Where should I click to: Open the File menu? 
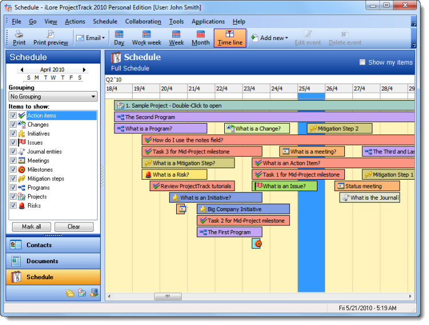pos(17,22)
